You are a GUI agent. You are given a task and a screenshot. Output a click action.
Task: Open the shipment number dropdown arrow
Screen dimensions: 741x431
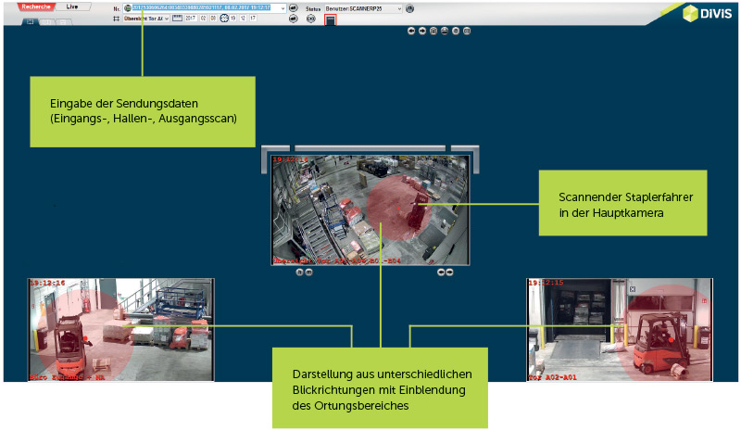[x=282, y=8]
